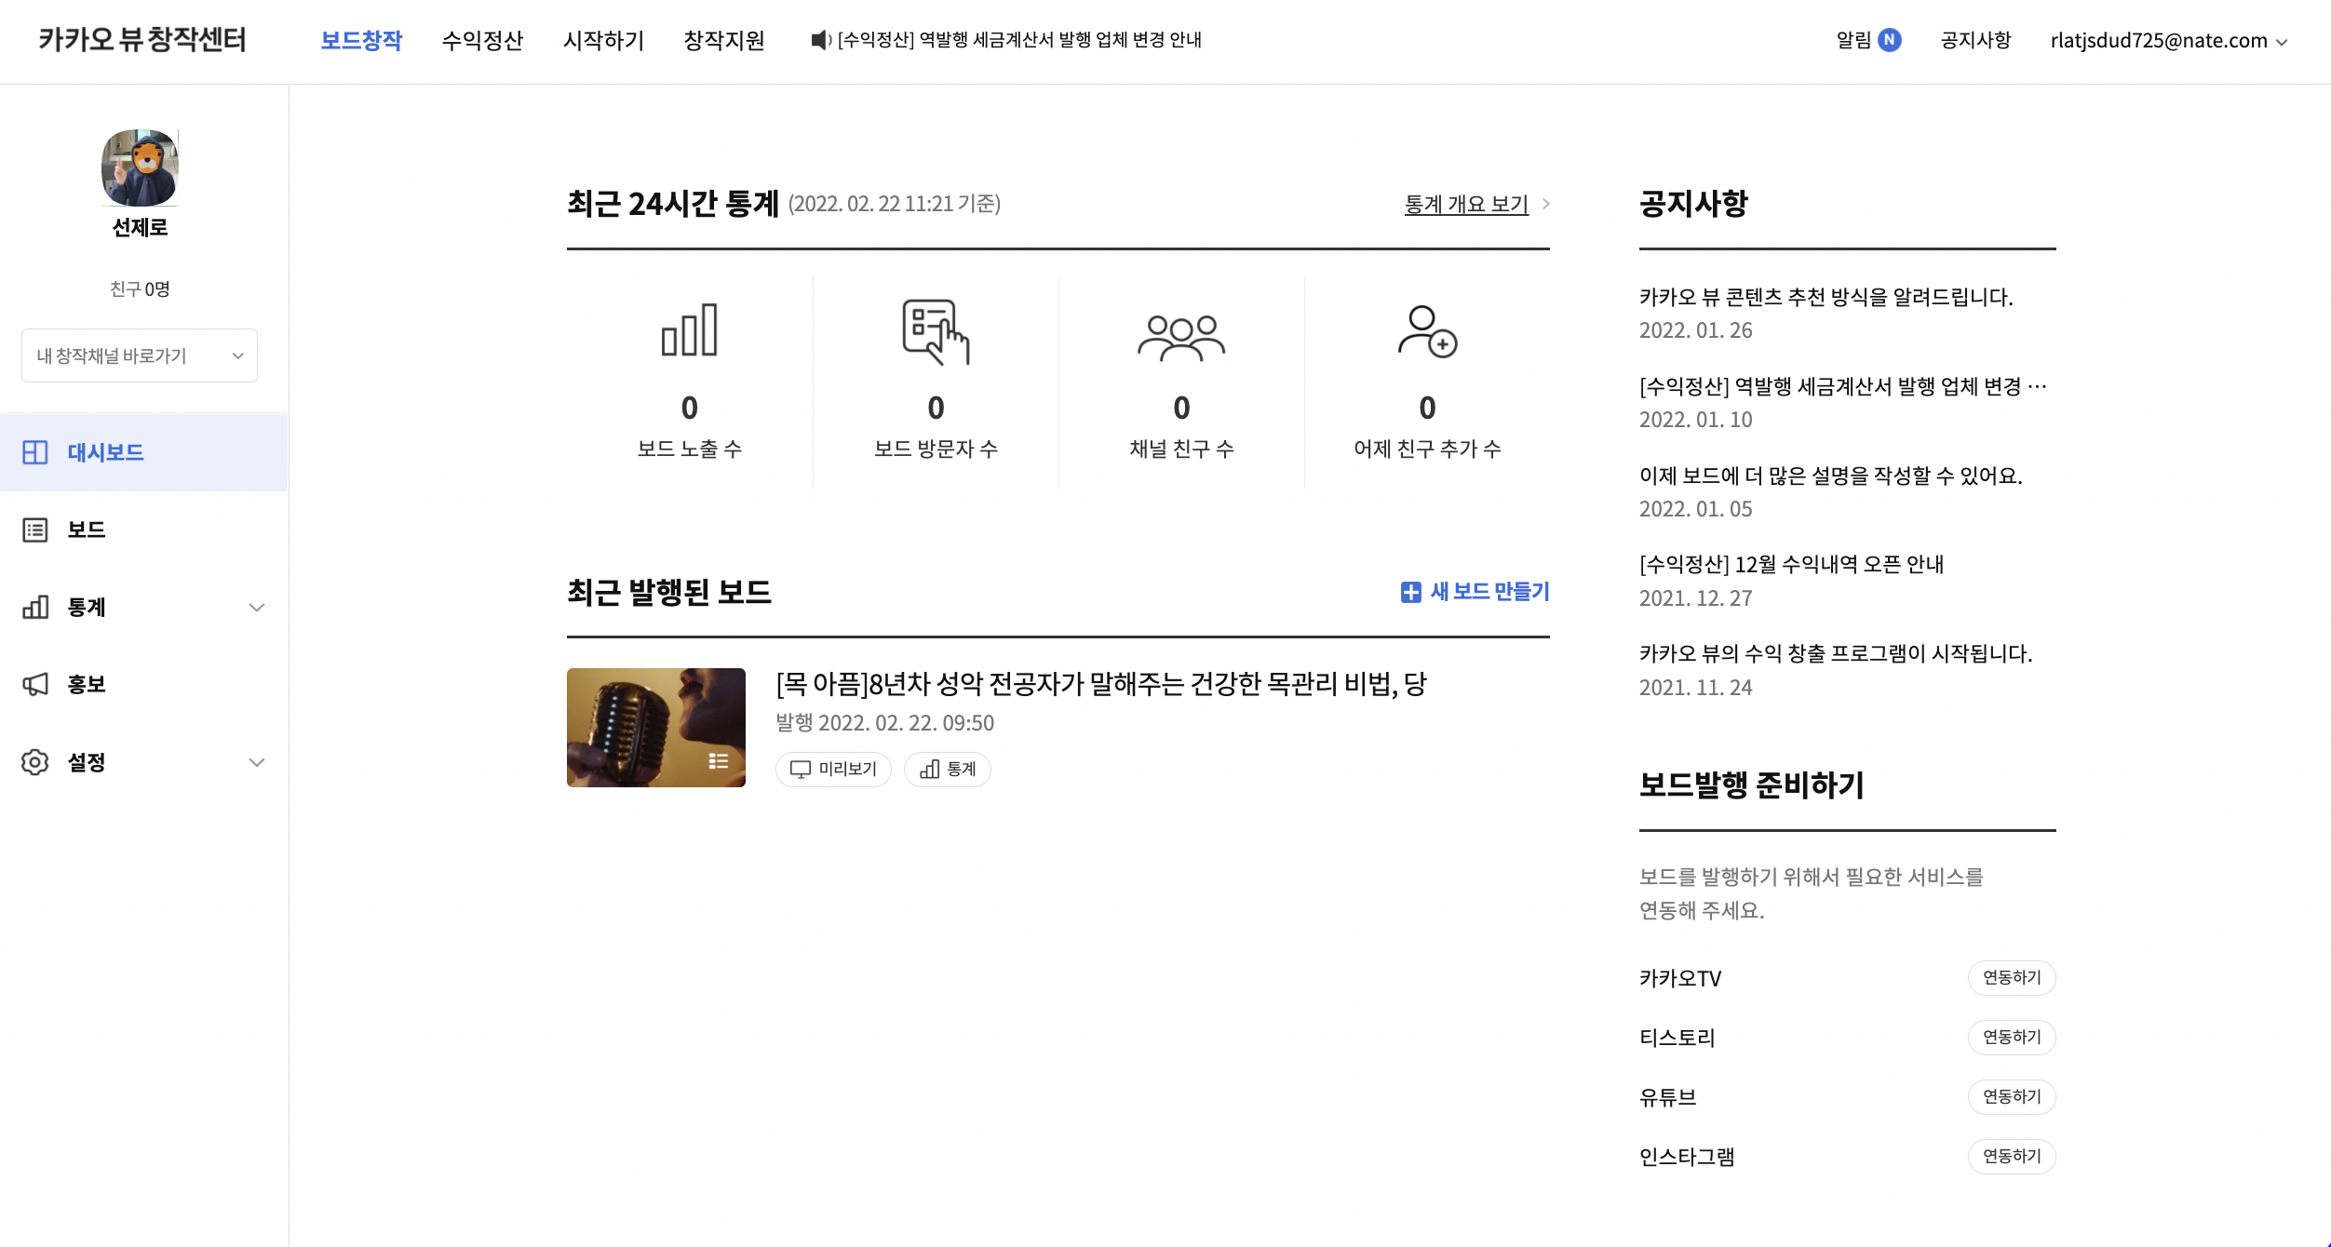This screenshot has width=2331, height=1247.
Task: Select 홍보 in sidebar
Action: click(144, 684)
